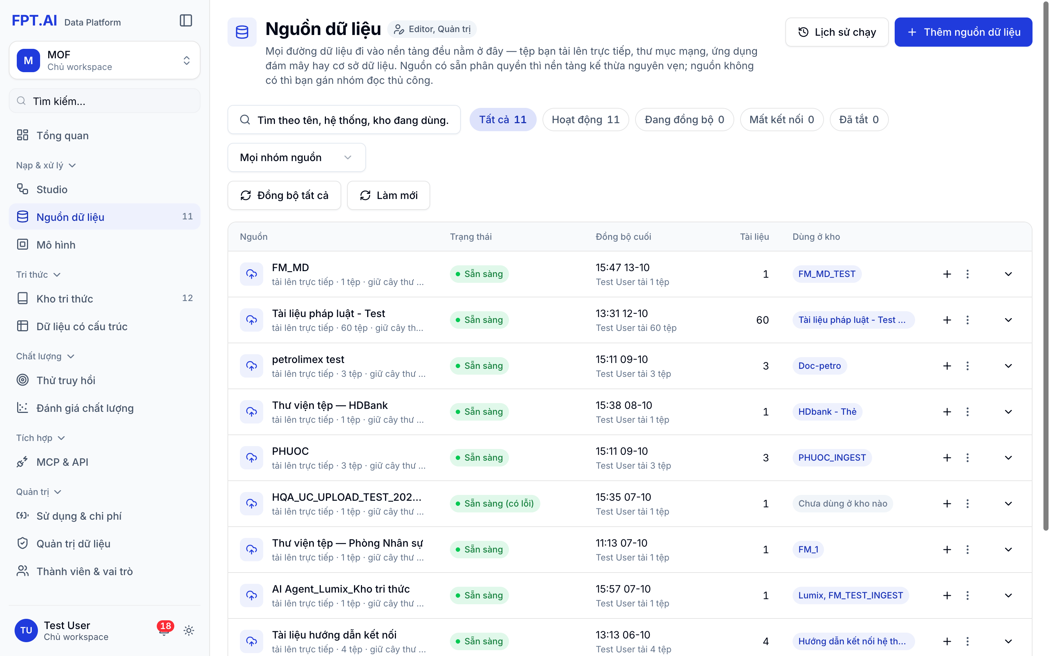Expand the Tài liệu pháp luật - Test row
Screen dimensions: 1050x656
(1008, 320)
